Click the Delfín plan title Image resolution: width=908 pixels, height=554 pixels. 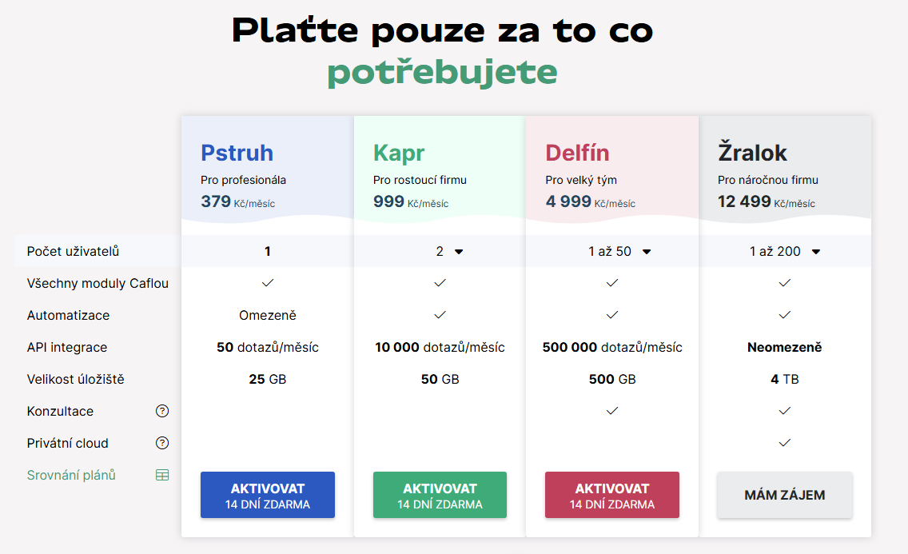click(577, 153)
